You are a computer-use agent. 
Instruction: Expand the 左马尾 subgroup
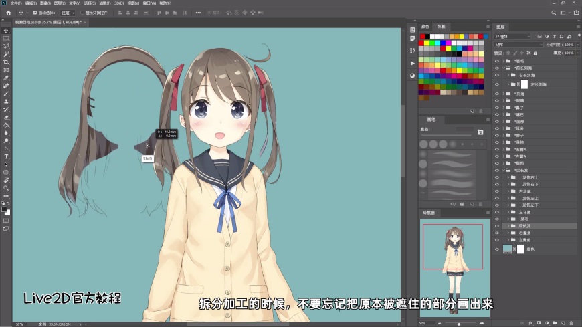click(x=508, y=212)
